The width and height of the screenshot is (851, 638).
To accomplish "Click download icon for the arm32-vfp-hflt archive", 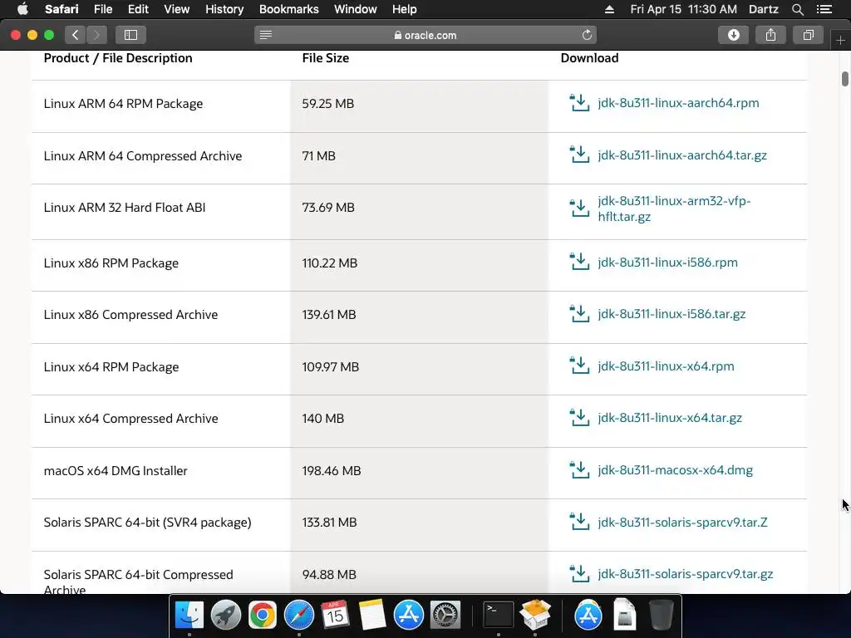I will 579,209.
